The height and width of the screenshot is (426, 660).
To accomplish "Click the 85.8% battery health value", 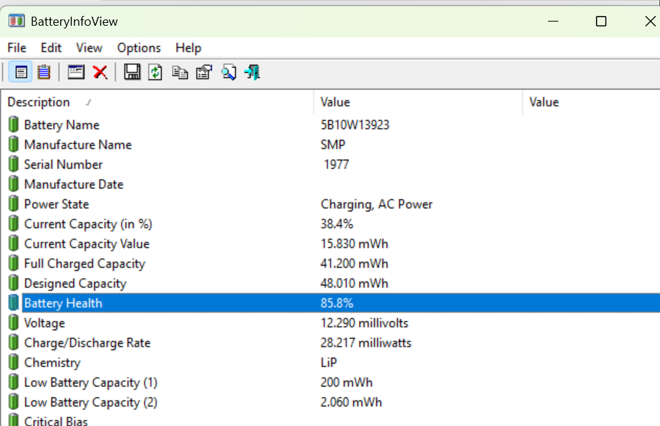I will tap(337, 303).
